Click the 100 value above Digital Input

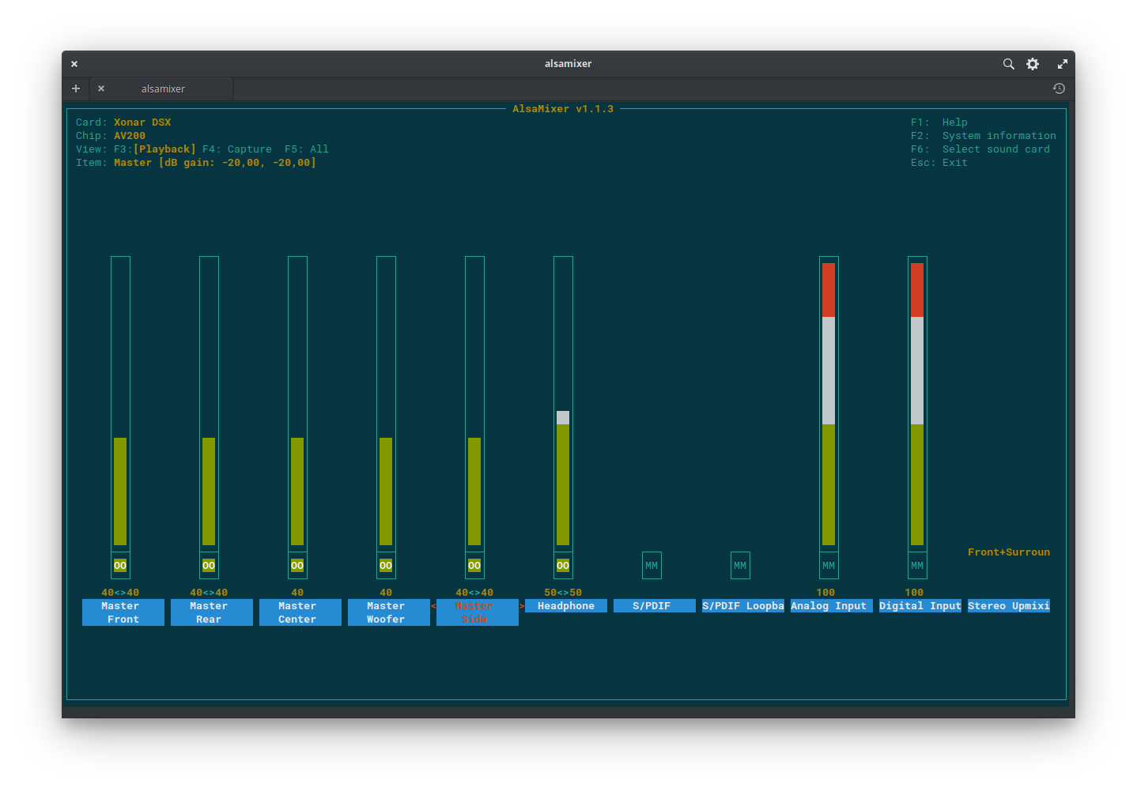[x=914, y=593]
